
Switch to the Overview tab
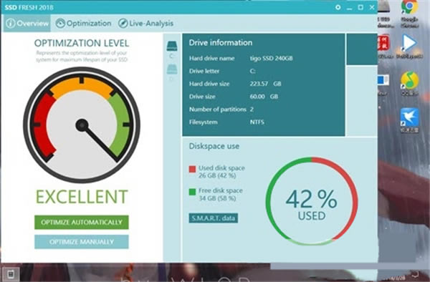pos(27,24)
